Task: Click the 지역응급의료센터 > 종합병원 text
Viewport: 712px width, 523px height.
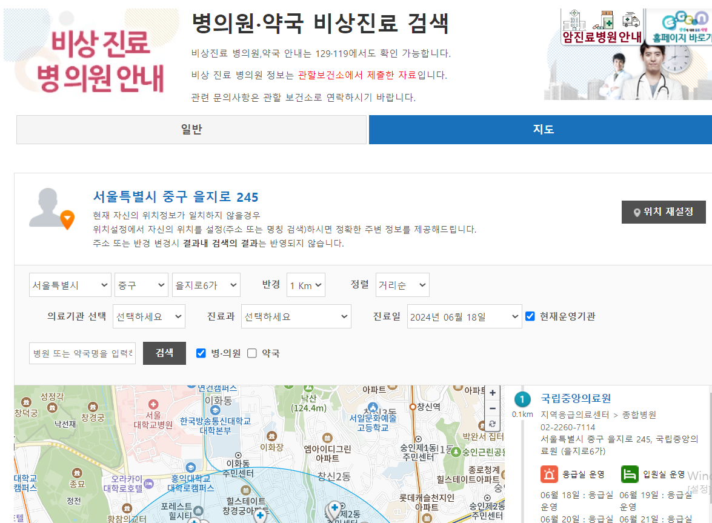Action: (x=598, y=415)
